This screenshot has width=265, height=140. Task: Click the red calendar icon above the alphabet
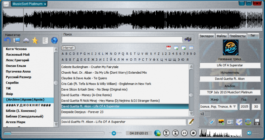click(x=169, y=48)
